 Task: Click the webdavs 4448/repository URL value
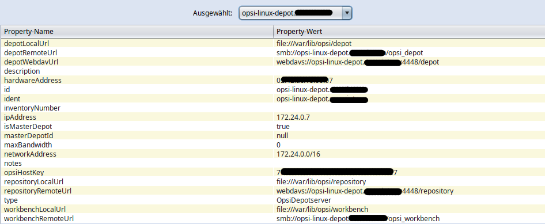[365, 191]
